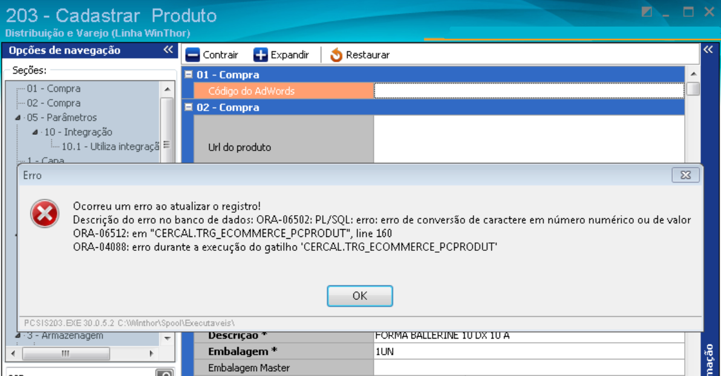Image resolution: width=721 pixels, height=376 pixels.
Task: Close the Erro dialog with X
Action: coord(685,175)
